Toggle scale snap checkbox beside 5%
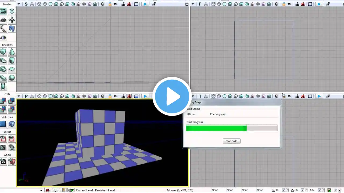 tap(319, 190)
